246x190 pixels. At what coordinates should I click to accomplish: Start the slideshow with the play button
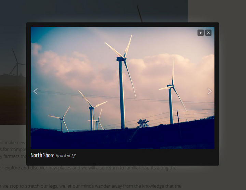pos(201,33)
